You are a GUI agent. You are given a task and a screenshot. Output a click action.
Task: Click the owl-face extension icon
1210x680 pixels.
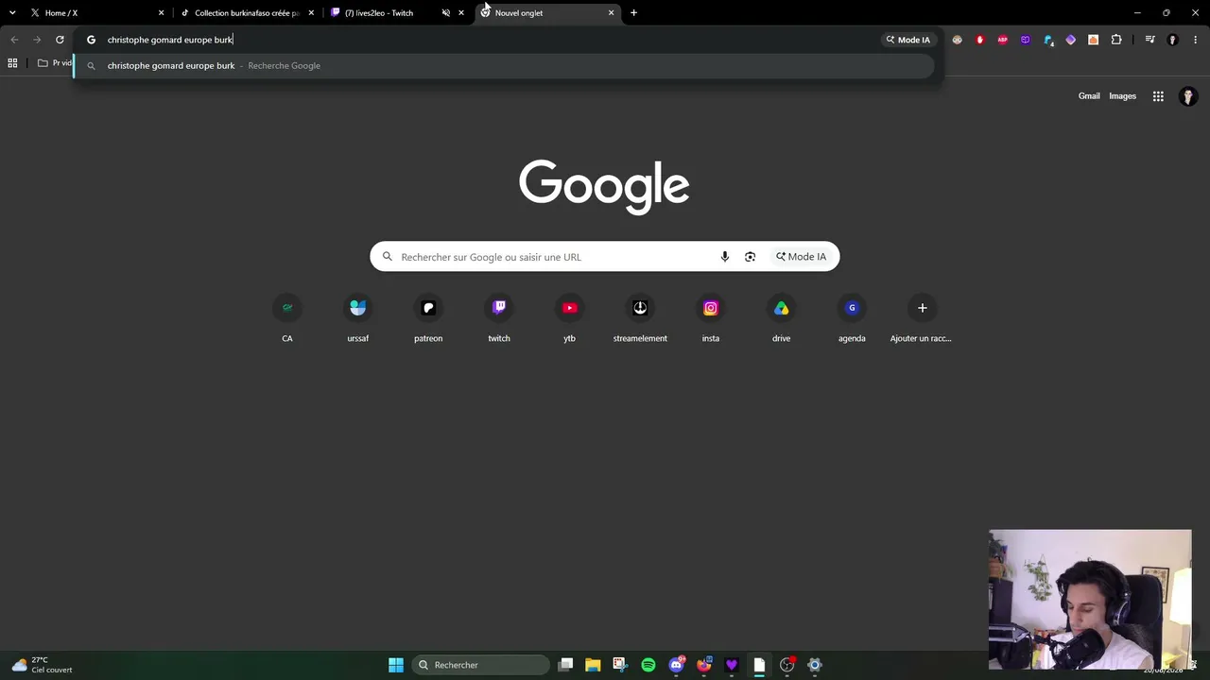[958, 40]
